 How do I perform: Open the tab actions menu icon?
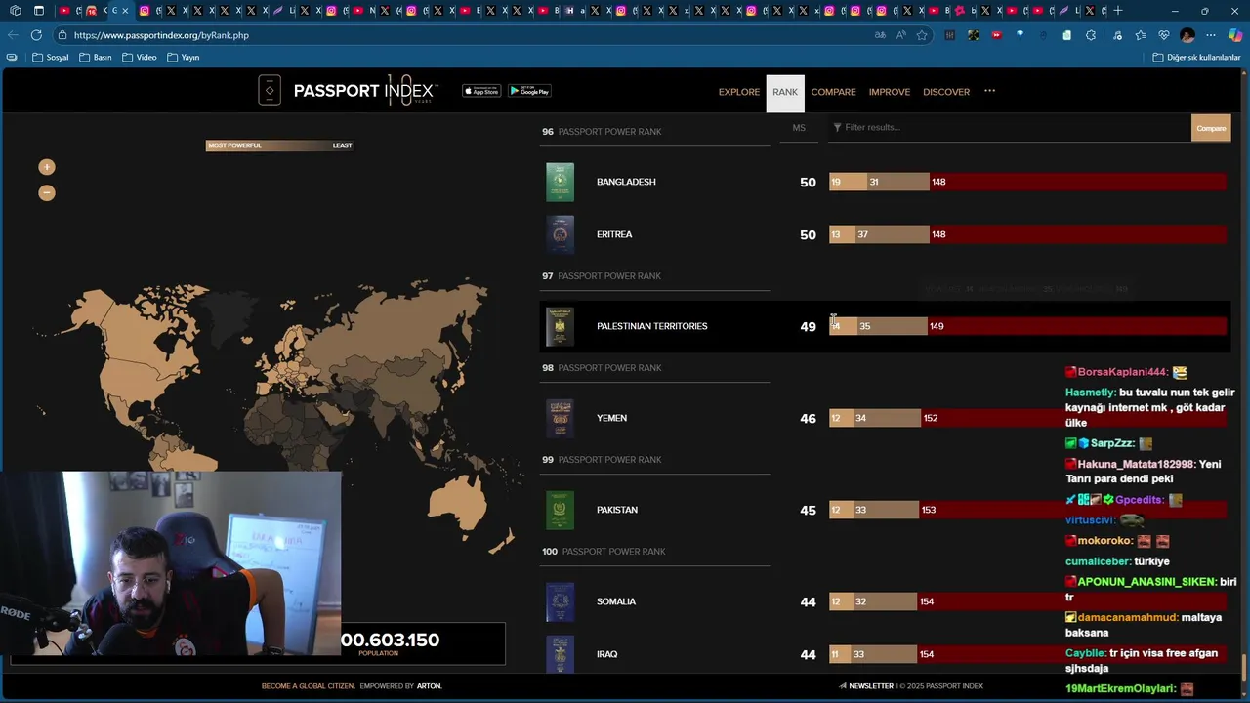39,11
